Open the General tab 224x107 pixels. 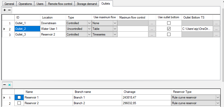coord(9,4)
